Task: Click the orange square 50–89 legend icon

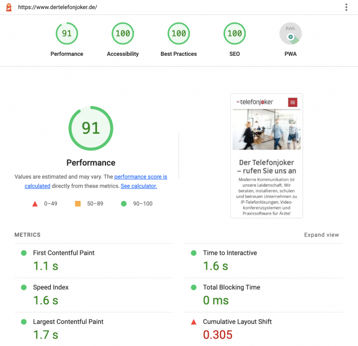Action: 78,204
